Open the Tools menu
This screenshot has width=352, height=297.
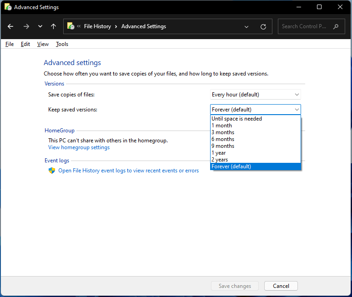click(x=62, y=44)
